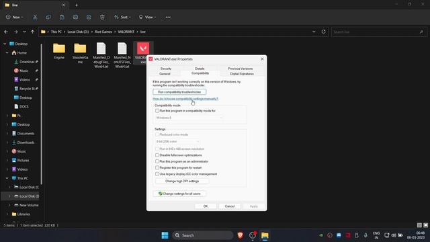
Task: Switch to details view layout icon
Action: (419, 225)
